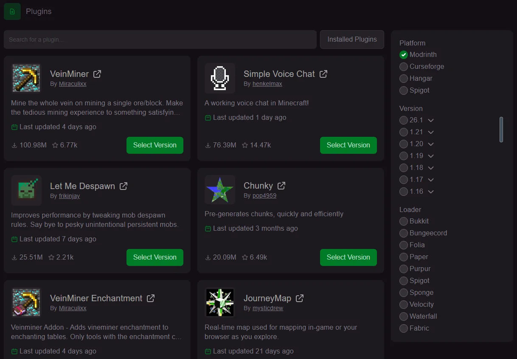Select the Purpur loader
The width and height of the screenshot is (517, 359).
click(404, 269)
